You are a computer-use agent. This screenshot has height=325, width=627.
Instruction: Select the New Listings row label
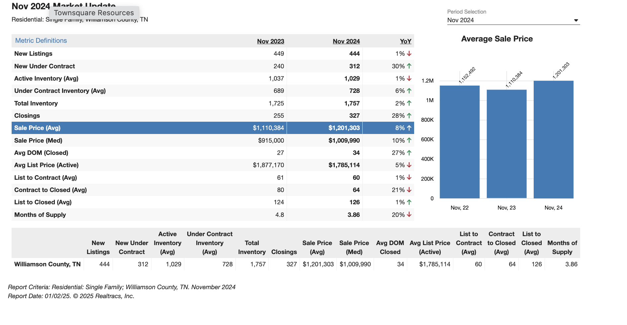(x=33, y=54)
